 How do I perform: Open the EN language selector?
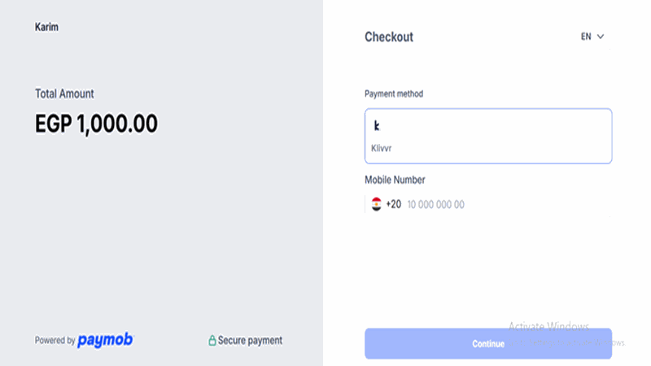[x=592, y=37]
